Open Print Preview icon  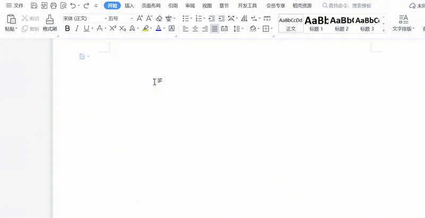pos(63,5)
